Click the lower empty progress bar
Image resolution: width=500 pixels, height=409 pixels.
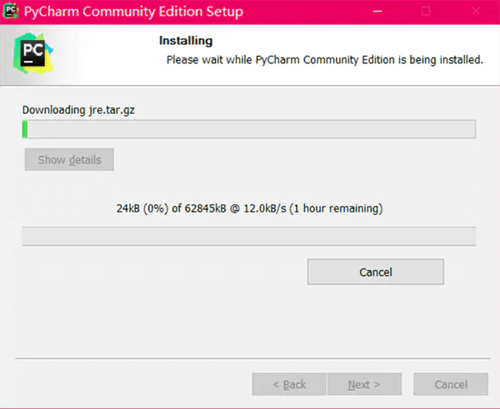249,237
